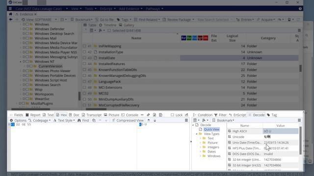Toggle the Compressed View option
The image size is (314, 176).
128,120
